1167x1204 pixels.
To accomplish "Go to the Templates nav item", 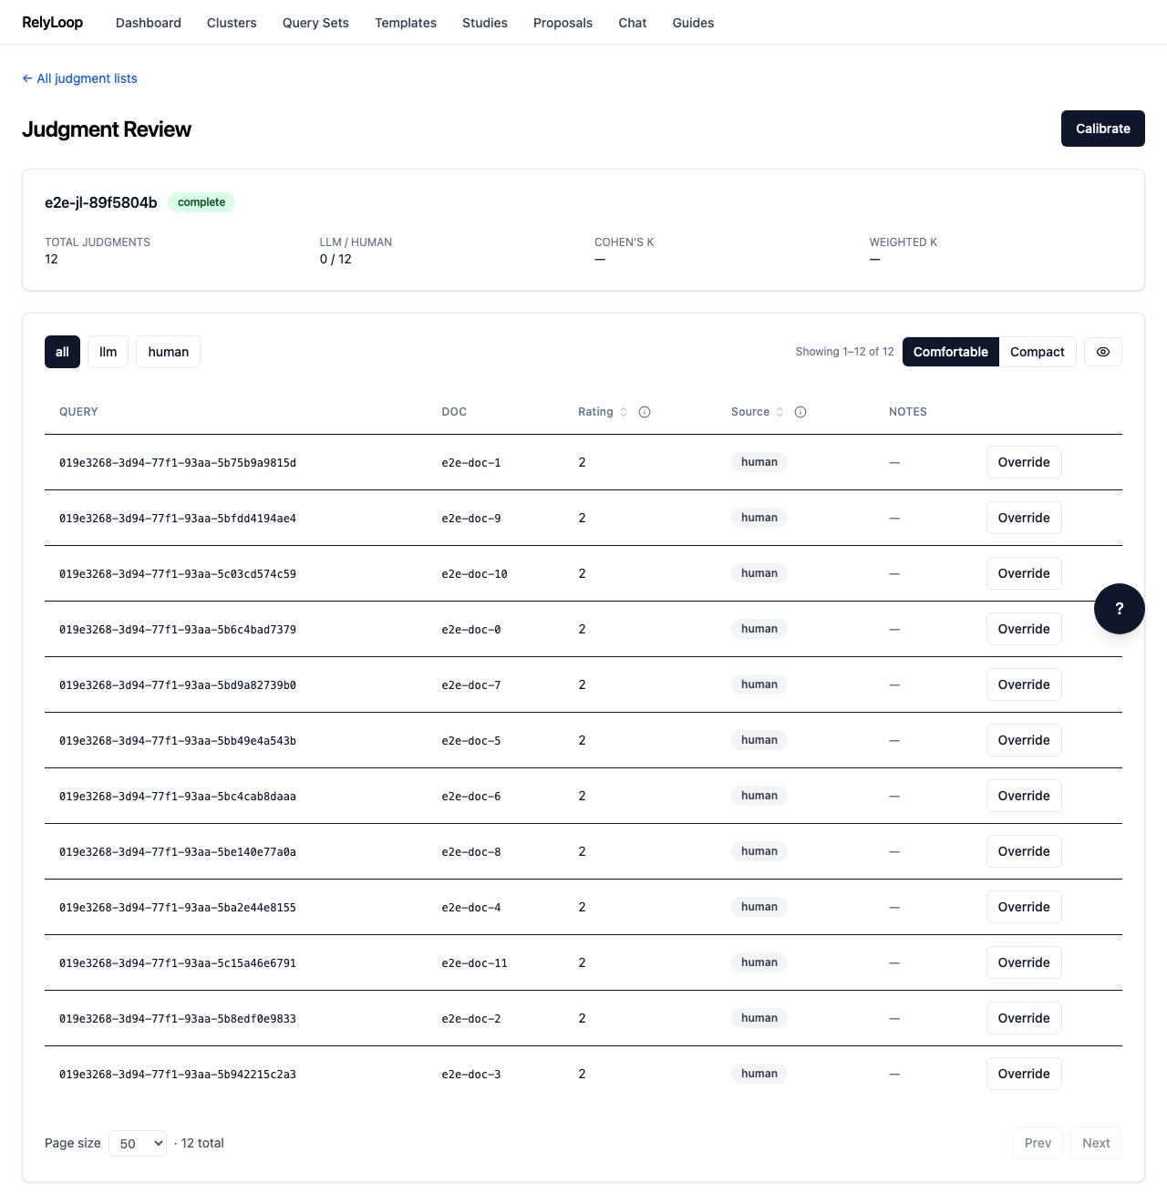I will point(406,23).
